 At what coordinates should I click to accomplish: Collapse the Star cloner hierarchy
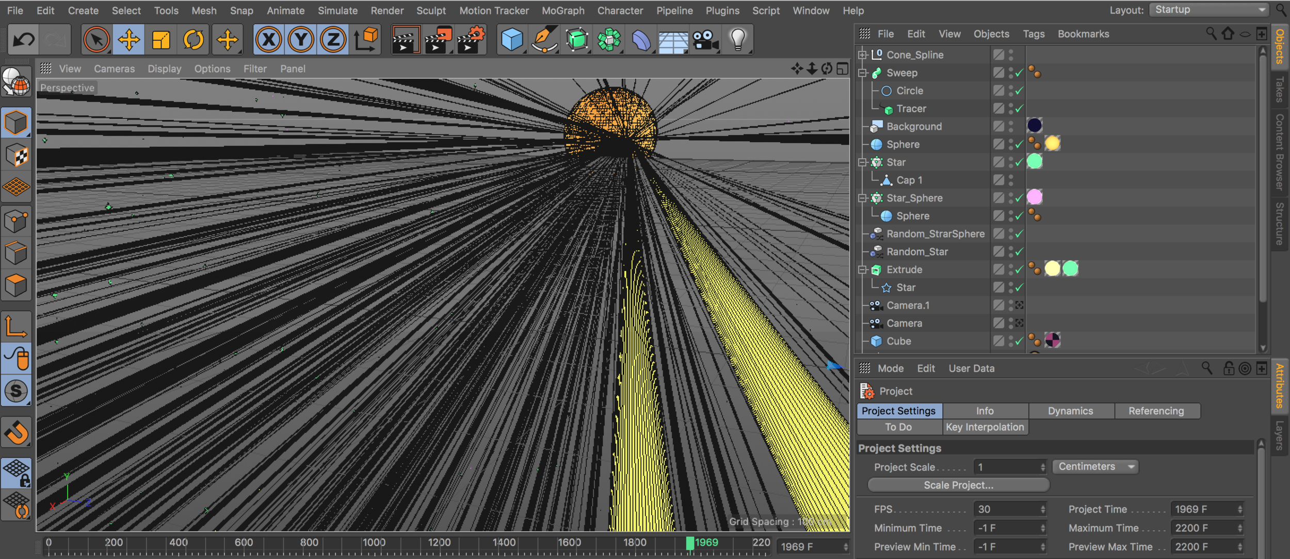(862, 162)
